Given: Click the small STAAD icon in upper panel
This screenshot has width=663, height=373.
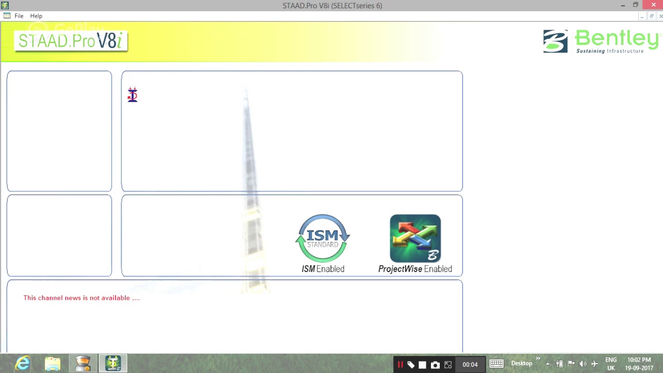Looking at the screenshot, I should [133, 95].
